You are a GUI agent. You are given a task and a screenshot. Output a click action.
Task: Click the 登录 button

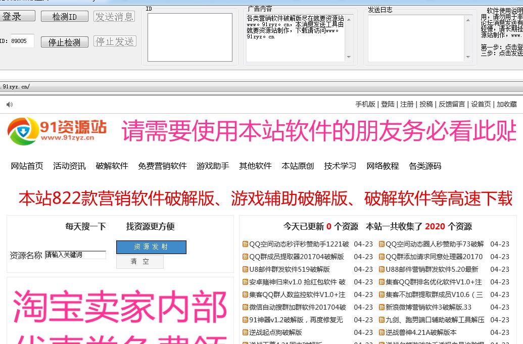coord(17,16)
